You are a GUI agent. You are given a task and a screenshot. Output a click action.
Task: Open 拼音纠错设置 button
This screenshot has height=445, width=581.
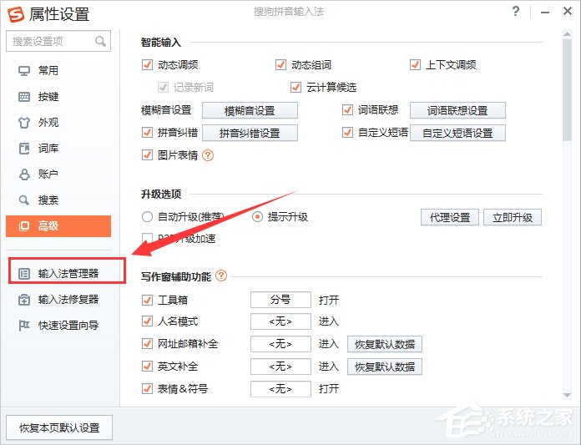[x=250, y=133]
